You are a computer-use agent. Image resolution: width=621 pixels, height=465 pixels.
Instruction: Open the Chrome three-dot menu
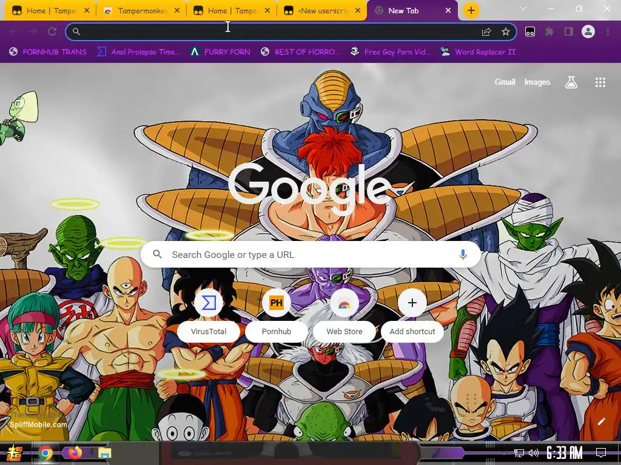(608, 31)
